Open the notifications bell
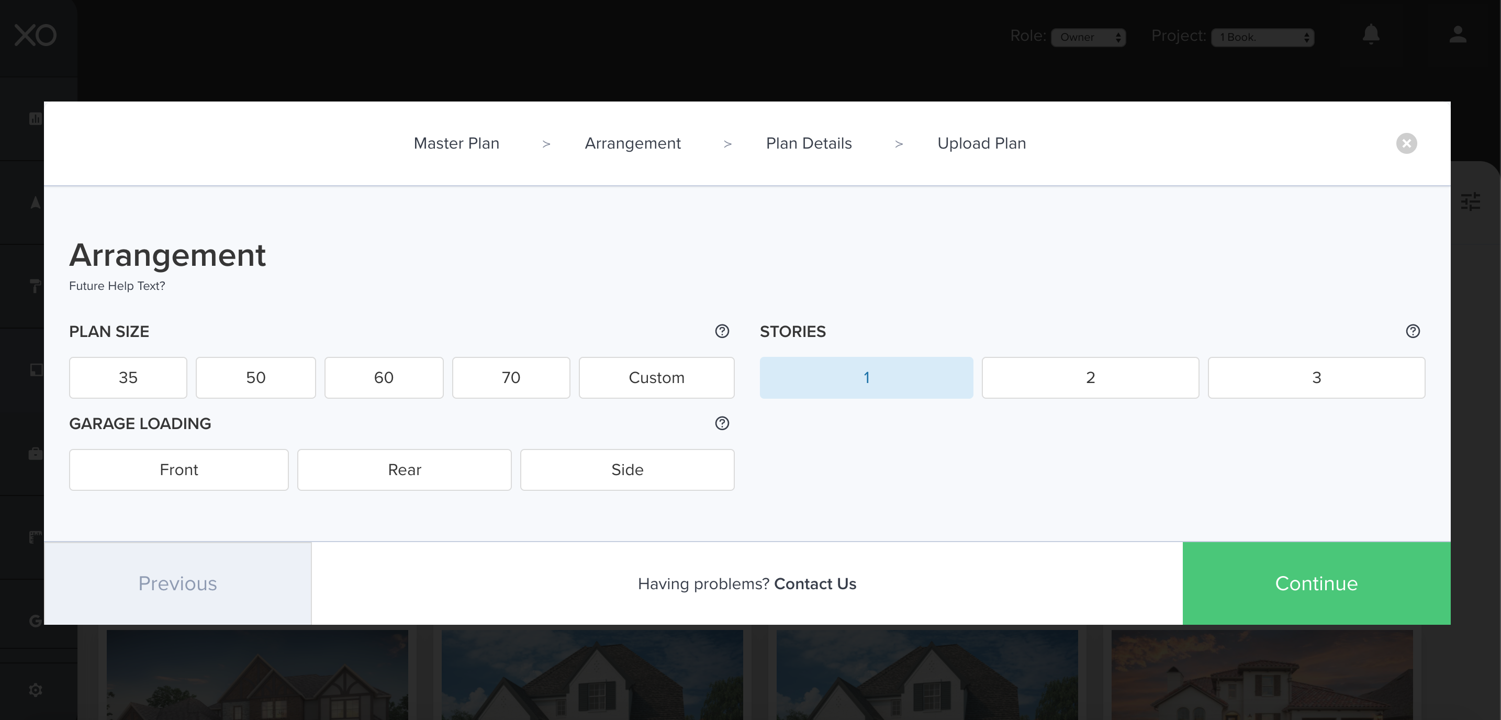This screenshot has width=1501, height=720. (x=1371, y=35)
